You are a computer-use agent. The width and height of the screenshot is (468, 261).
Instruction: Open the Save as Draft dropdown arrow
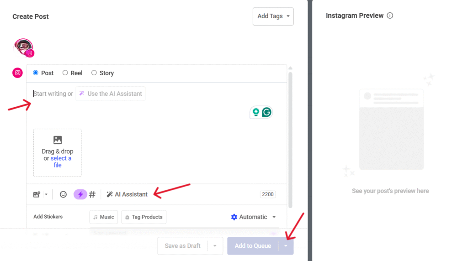click(215, 246)
